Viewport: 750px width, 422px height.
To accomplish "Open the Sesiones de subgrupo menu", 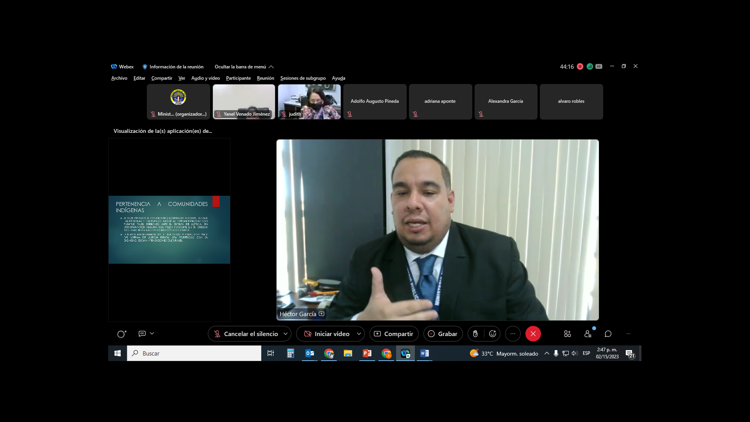I will point(303,78).
